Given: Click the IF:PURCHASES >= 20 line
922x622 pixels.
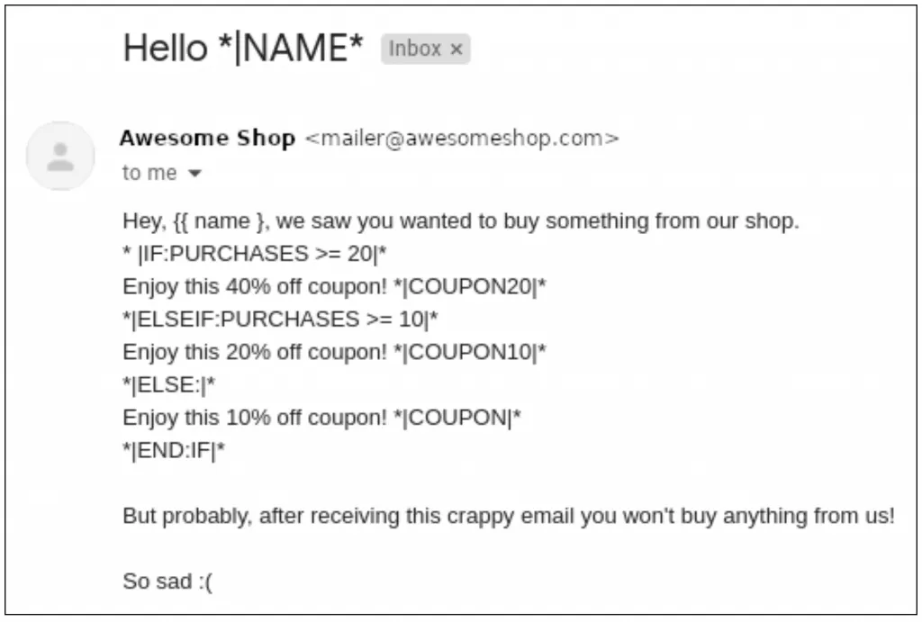Looking at the screenshot, I should click(255, 254).
